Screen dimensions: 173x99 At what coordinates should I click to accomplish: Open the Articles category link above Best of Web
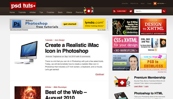pos(48,87)
